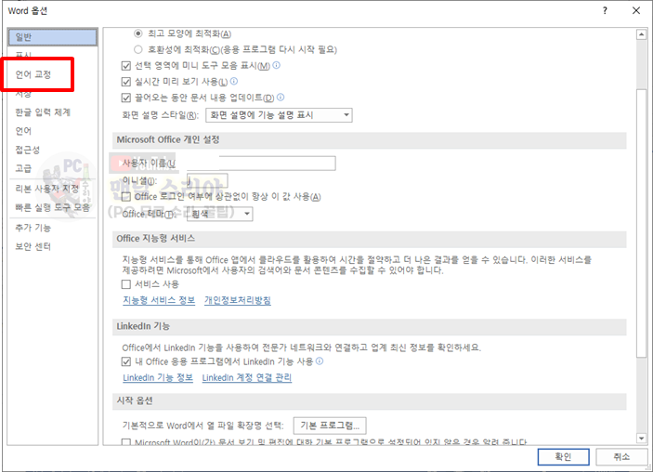Open 빠른 실행 도구 모음 category
The height and width of the screenshot is (472, 653).
[x=52, y=207]
